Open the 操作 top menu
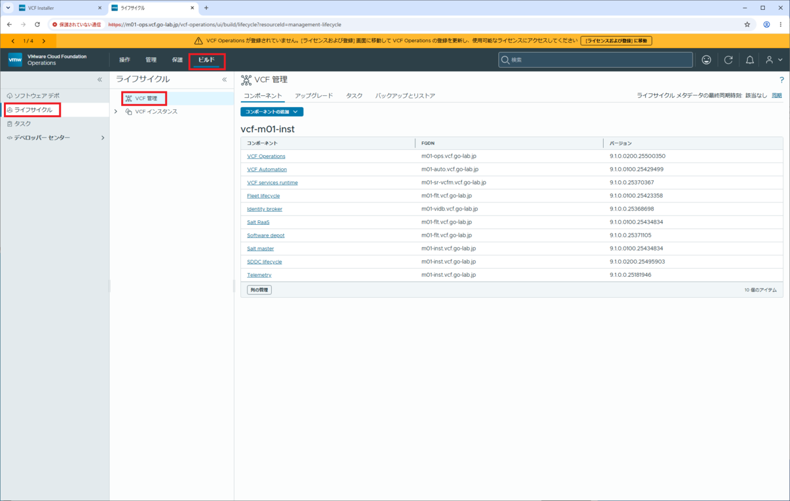This screenshot has height=501, width=790. tap(124, 60)
